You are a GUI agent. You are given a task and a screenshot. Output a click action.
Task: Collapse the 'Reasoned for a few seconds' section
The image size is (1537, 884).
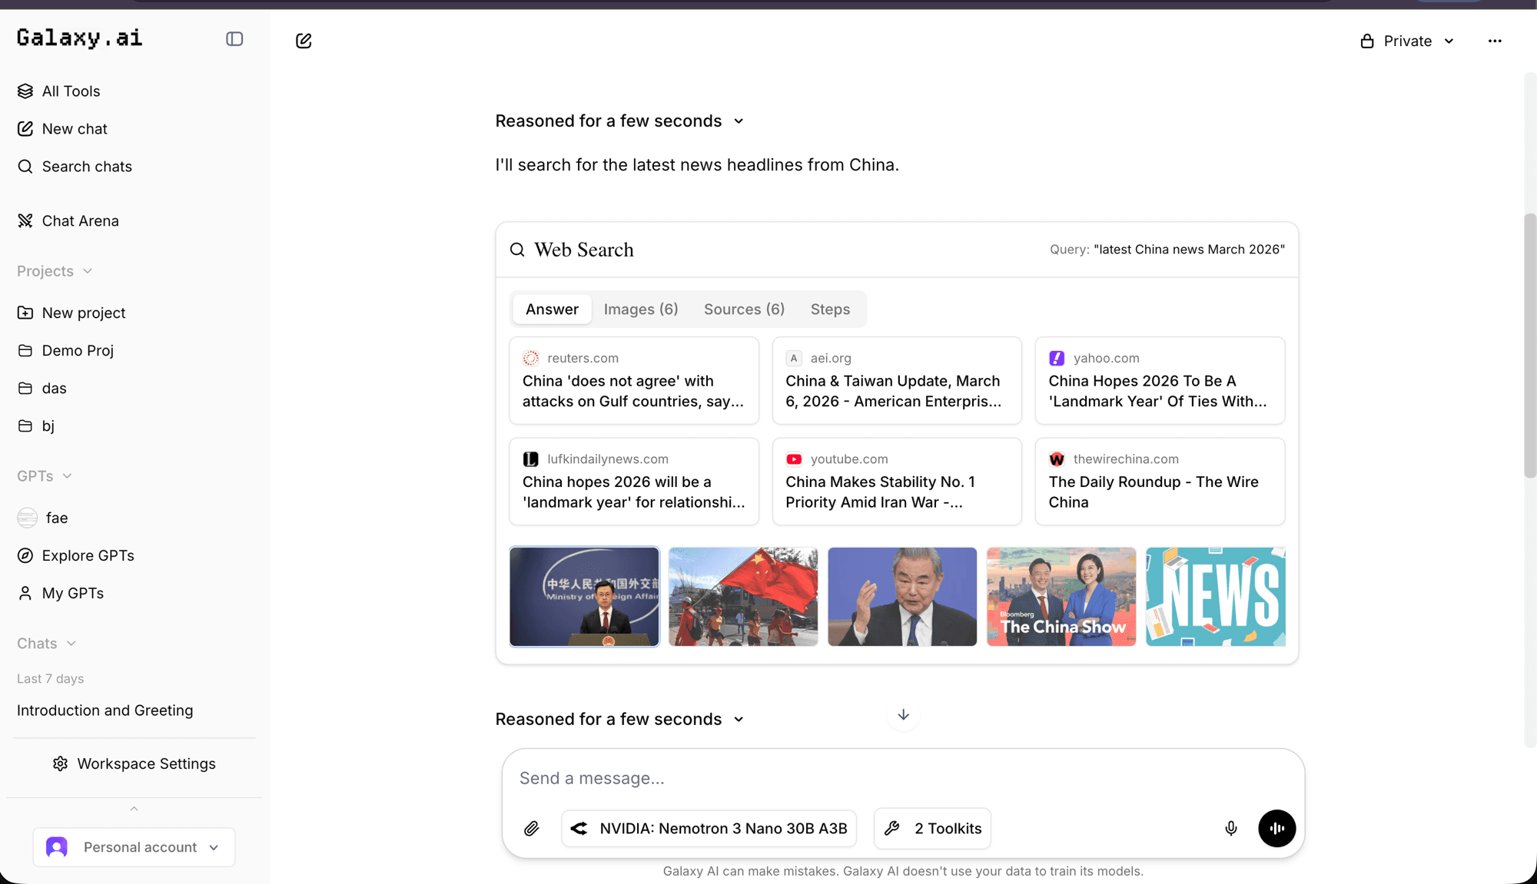tap(738, 121)
